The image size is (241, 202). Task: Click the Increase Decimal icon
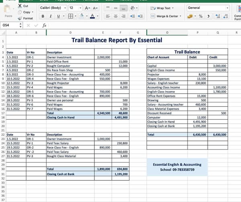click(219, 16)
